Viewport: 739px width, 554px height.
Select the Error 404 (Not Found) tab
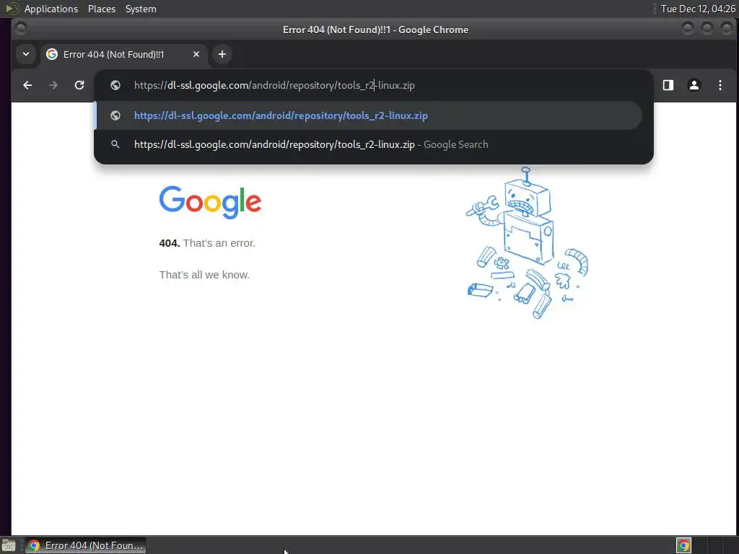coord(124,54)
